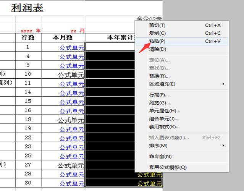Select 复制(C) in the context menu

coord(157,33)
